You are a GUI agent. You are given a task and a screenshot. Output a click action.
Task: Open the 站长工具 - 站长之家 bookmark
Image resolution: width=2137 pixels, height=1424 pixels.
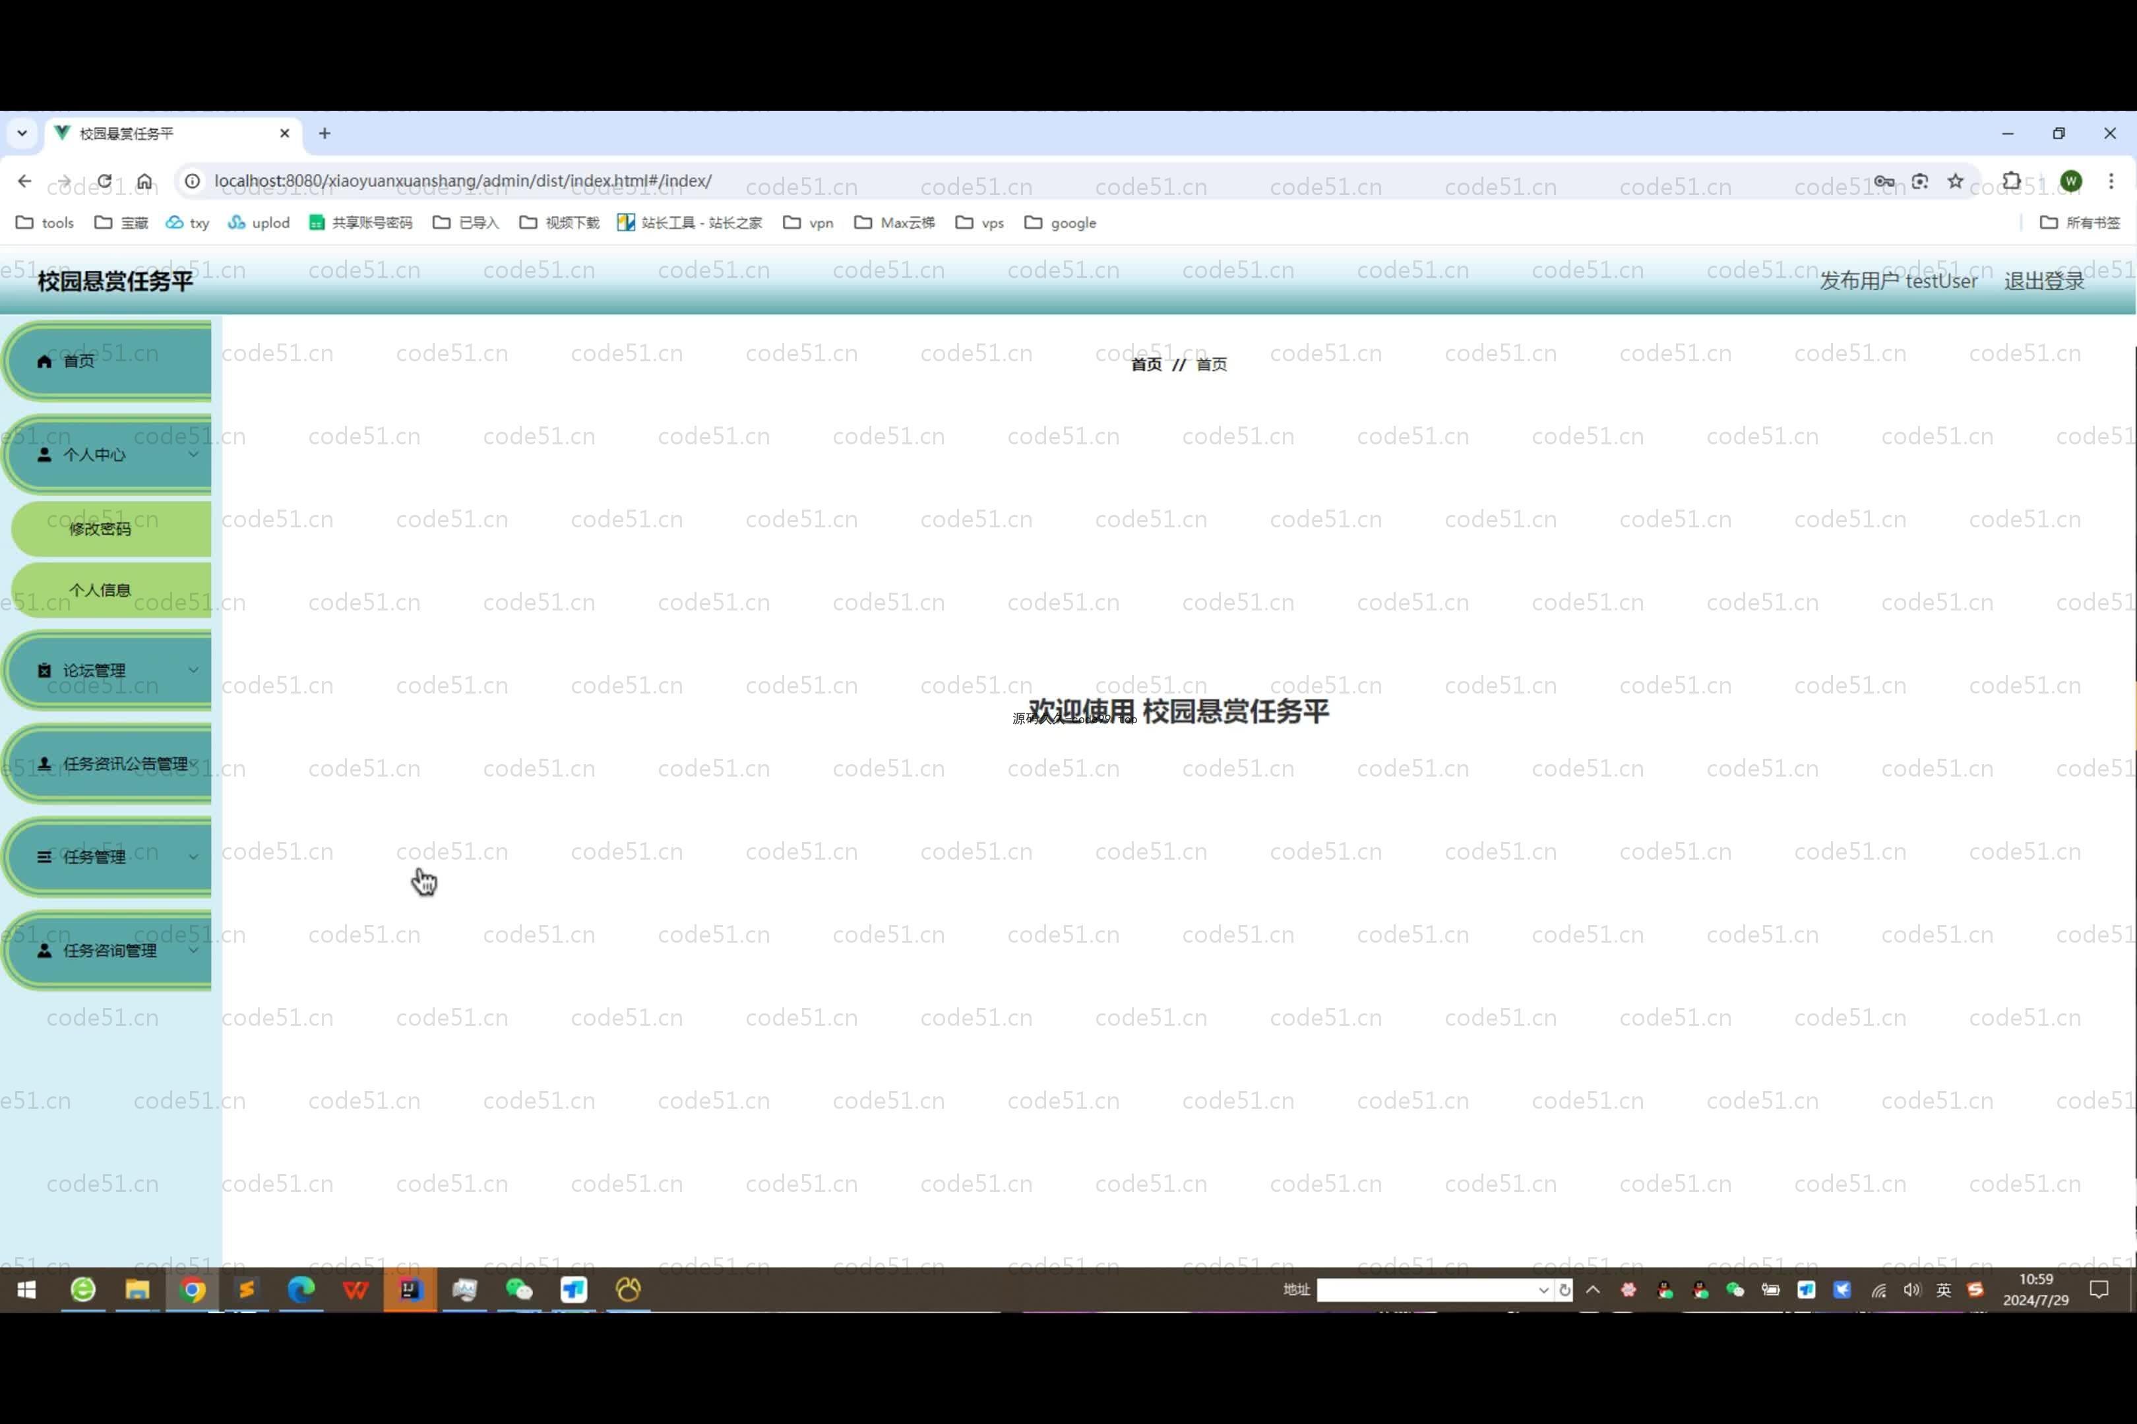coord(690,223)
